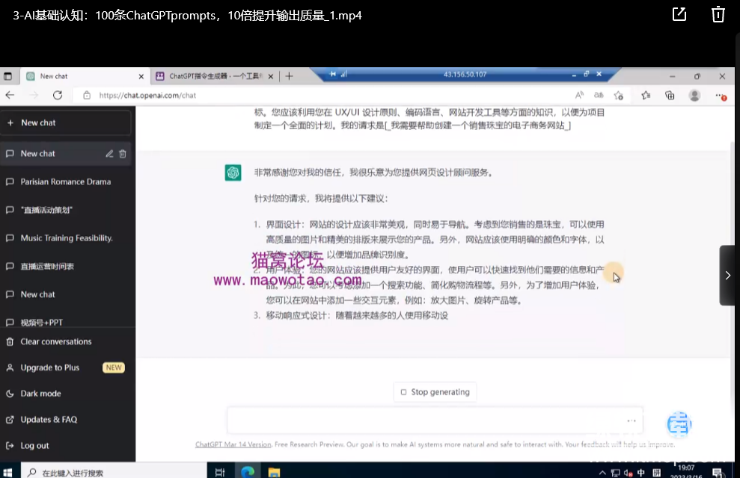Screen dimensions: 740x478
Task: Click the chat message input box
Action: click(x=426, y=420)
